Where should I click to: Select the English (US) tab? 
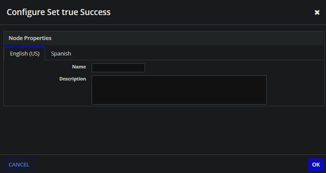[25, 54]
